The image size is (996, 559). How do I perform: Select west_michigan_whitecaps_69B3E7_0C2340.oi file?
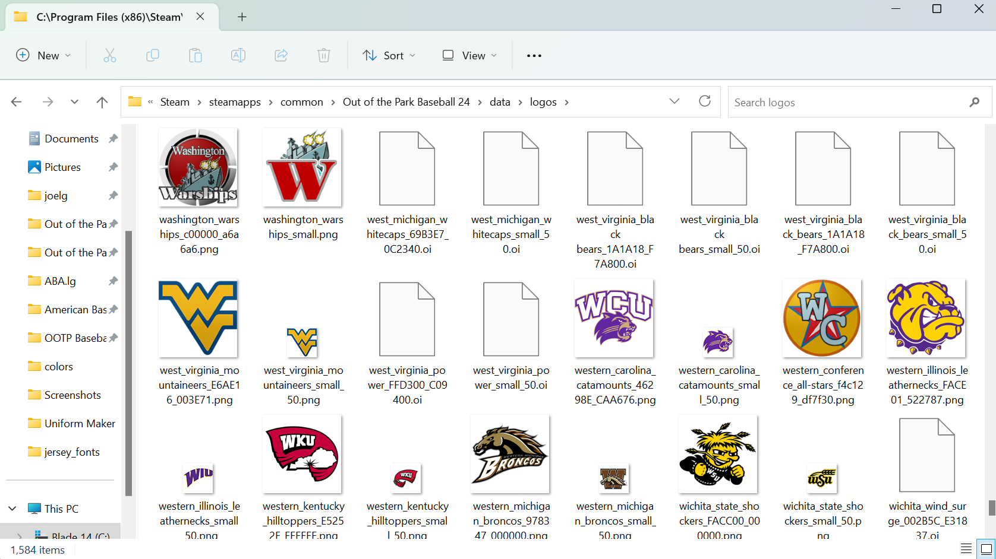coord(407,169)
